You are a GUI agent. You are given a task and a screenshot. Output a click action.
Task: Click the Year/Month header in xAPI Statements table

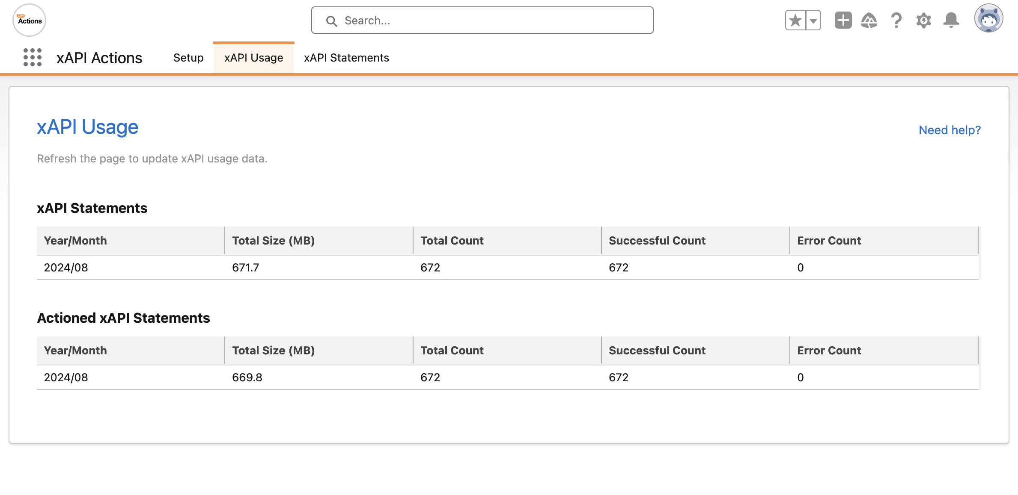(75, 241)
